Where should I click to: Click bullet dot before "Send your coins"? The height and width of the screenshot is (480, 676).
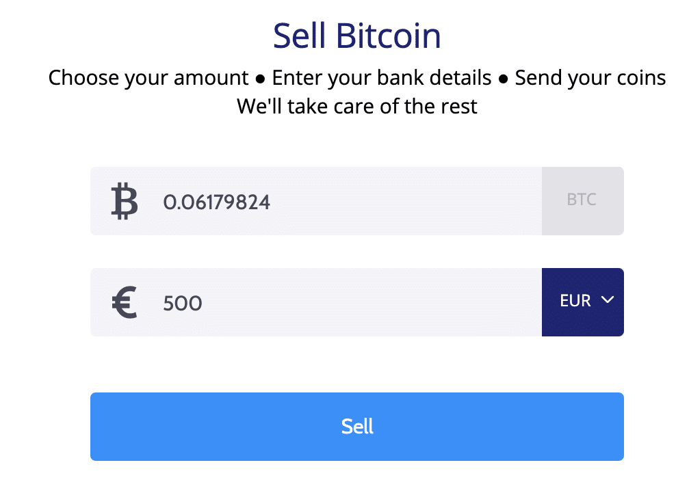503,80
